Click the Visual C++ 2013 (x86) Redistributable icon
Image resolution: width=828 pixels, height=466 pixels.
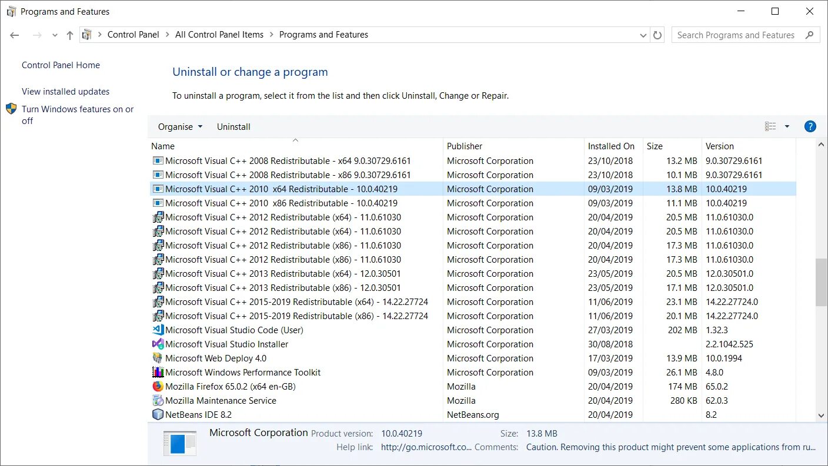pos(158,288)
